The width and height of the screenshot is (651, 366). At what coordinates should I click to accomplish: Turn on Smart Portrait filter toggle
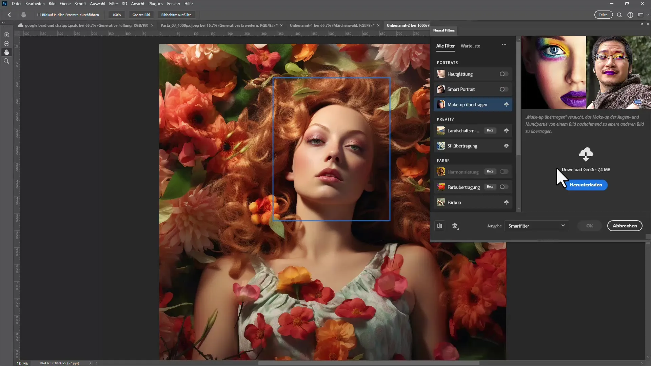(504, 89)
